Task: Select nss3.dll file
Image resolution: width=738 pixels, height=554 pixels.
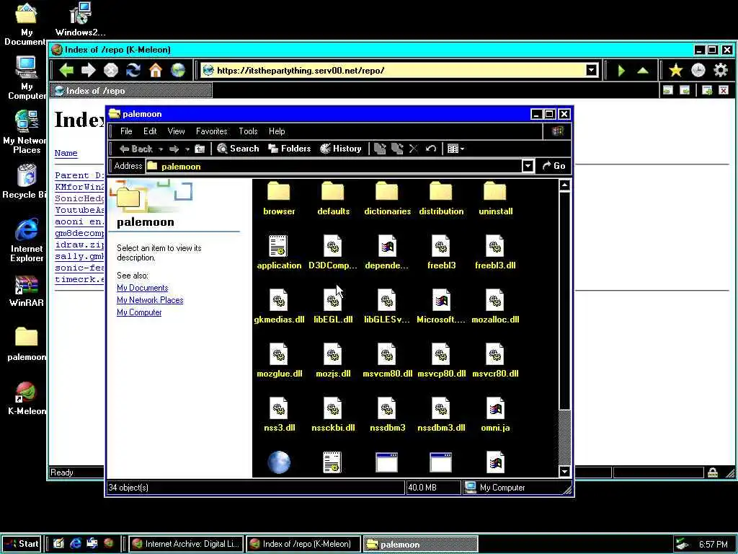Action: [279, 415]
